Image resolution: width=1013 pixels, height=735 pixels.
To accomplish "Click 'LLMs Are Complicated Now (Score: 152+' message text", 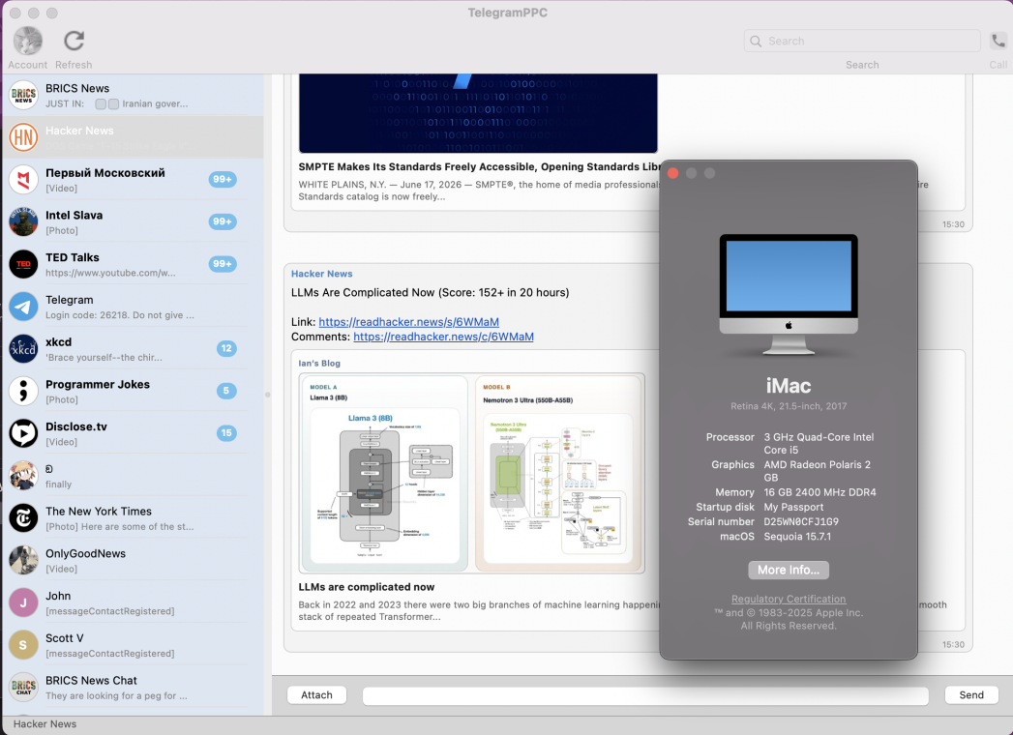I will pyautogui.click(x=431, y=293).
